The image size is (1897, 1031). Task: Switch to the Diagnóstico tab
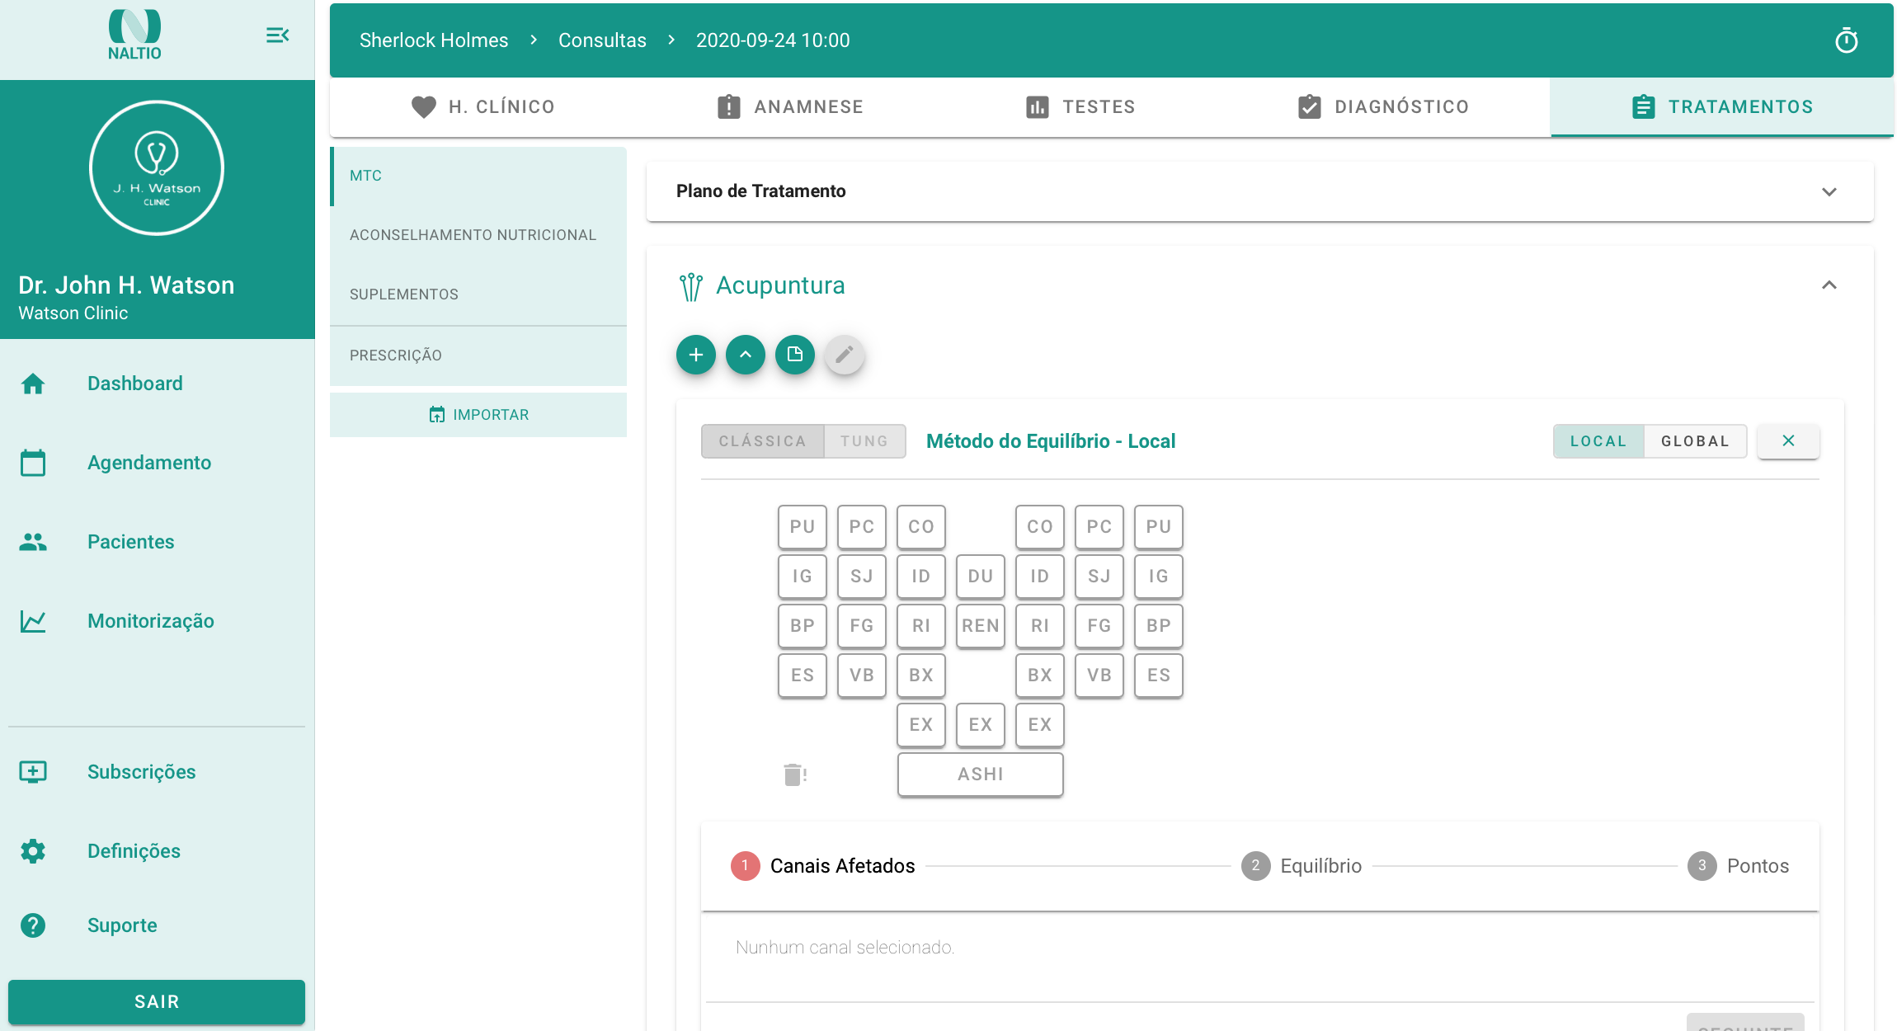(1383, 107)
